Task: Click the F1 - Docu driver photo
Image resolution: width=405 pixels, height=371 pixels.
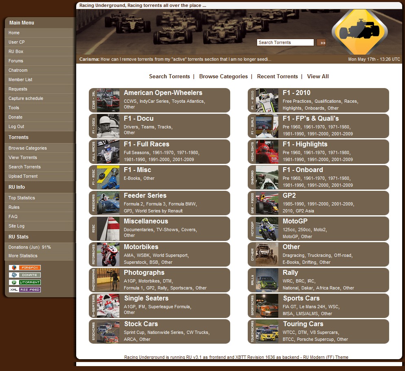Action: pyautogui.click(x=108, y=126)
